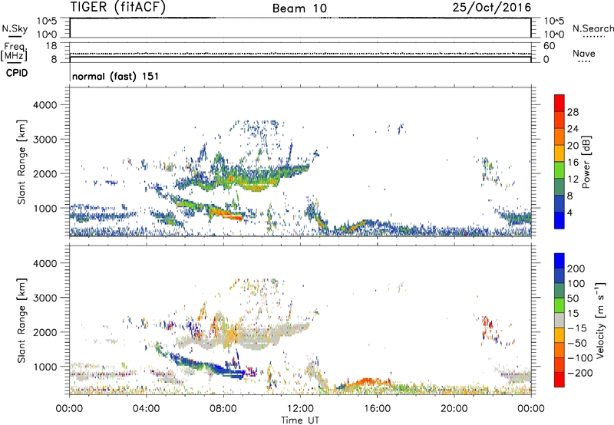The image size is (614, 425).
Task: Click the "N.Search" legend label
Action: pyautogui.click(x=593, y=28)
